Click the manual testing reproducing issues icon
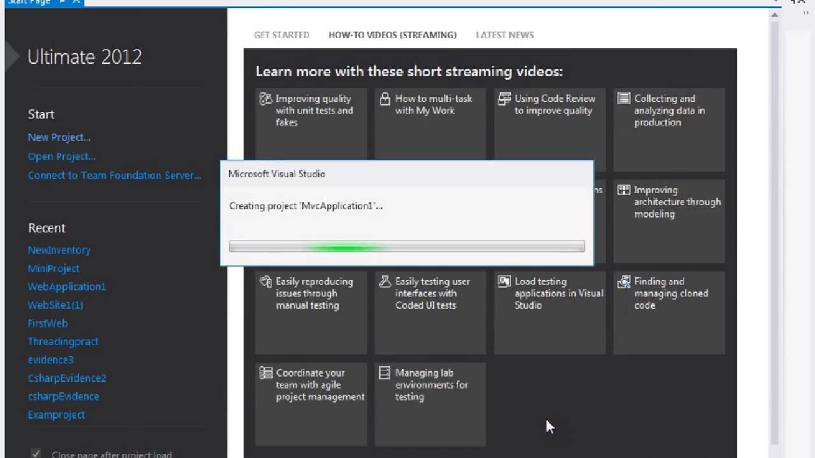Viewport: 815px width, 458px height. pyautogui.click(x=266, y=281)
